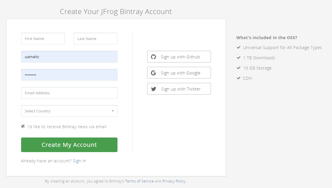
Task: Click checkmark icon next to CDN
Action: 239,78
